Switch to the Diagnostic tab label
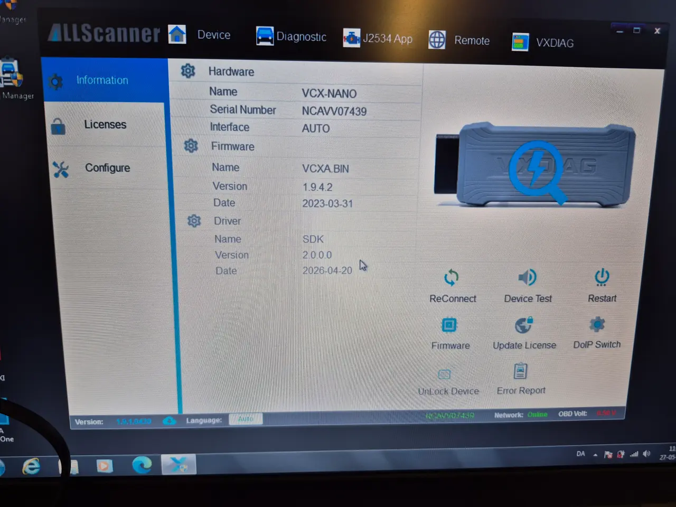 (302, 37)
